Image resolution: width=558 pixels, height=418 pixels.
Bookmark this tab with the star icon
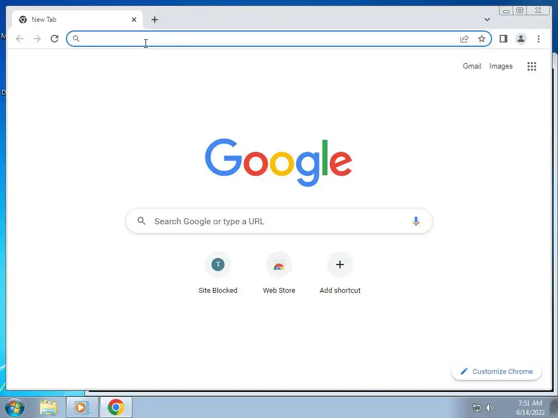pyautogui.click(x=482, y=39)
